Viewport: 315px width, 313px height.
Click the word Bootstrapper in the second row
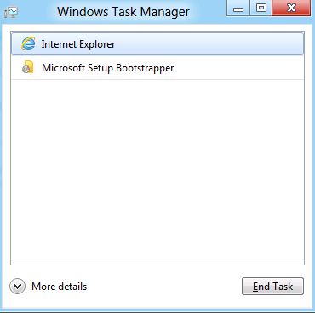coord(145,68)
